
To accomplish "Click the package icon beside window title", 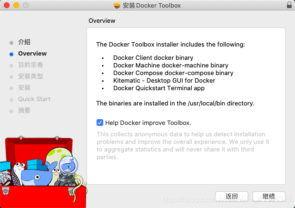I will (x=117, y=5).
